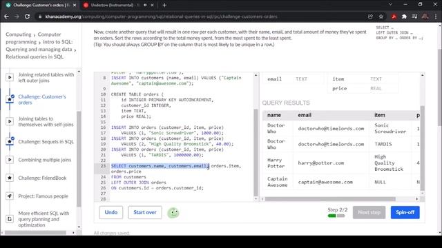The width and height of the screenshot is (442, 248).
Task: Open Challenge: Sequels in SQL
Action: [46, 141]
